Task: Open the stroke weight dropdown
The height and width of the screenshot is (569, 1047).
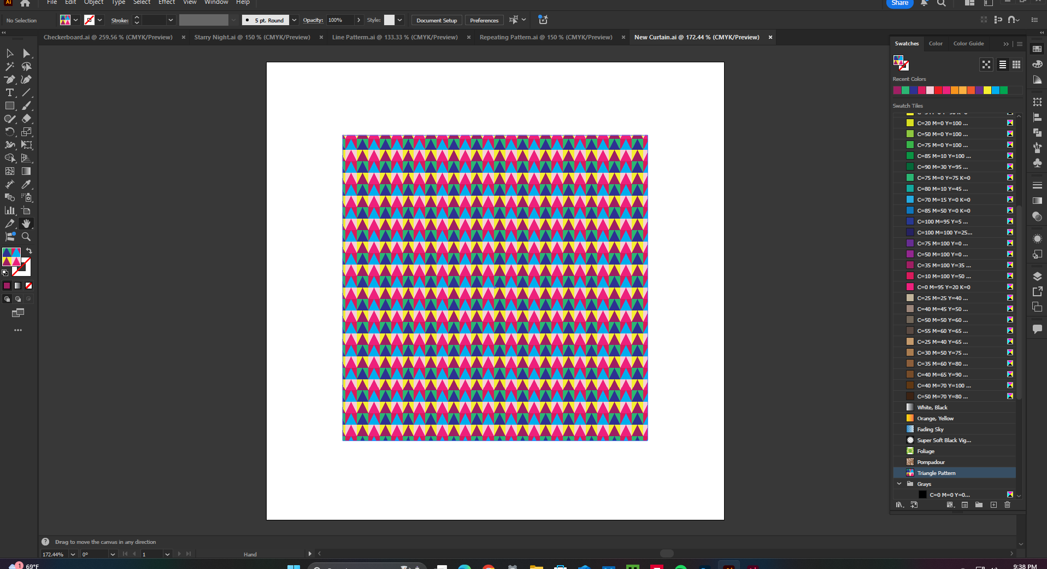Action: 170,20
